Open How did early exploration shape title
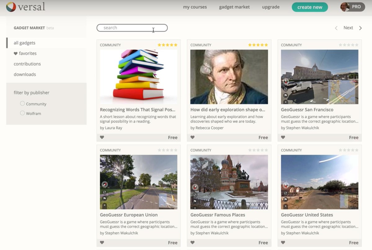This screenshot has height=250, width=372. [x=228, y=110]
